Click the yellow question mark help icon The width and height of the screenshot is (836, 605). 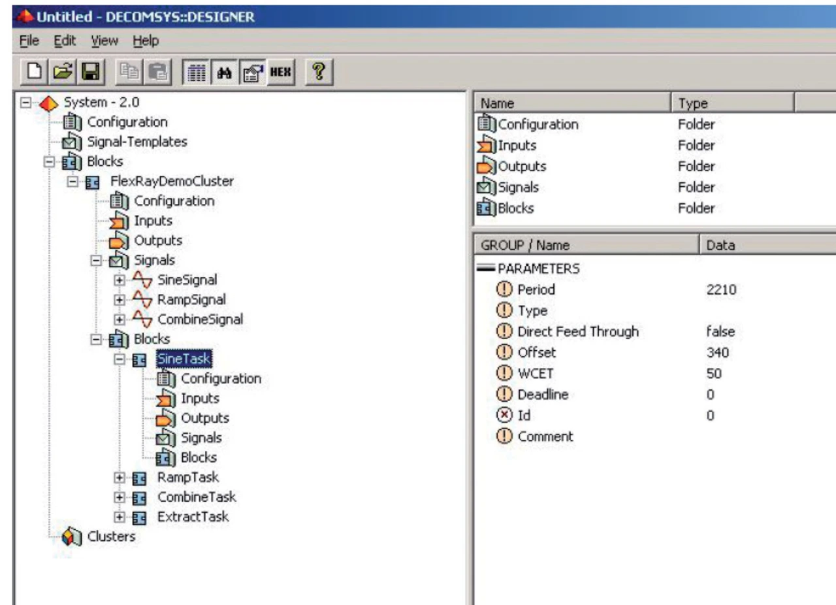pyautogui.click(x=318, y=72)
